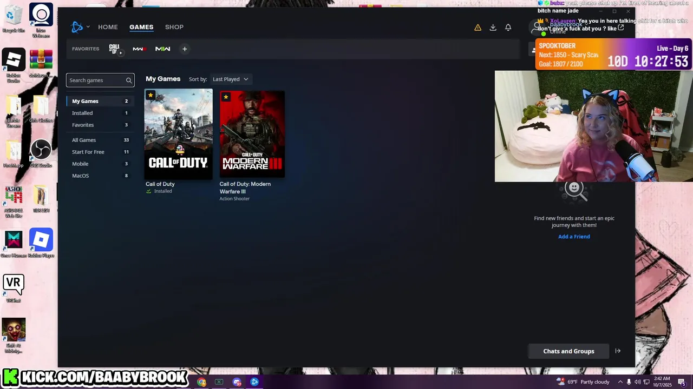Switch to the GAMES tab
The width and height of the screenshot is (693, 389).
tap(141, 27)
